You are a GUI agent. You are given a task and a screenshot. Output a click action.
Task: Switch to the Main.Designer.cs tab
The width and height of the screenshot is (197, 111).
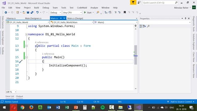pyautogui.click(x=33, y=18)
